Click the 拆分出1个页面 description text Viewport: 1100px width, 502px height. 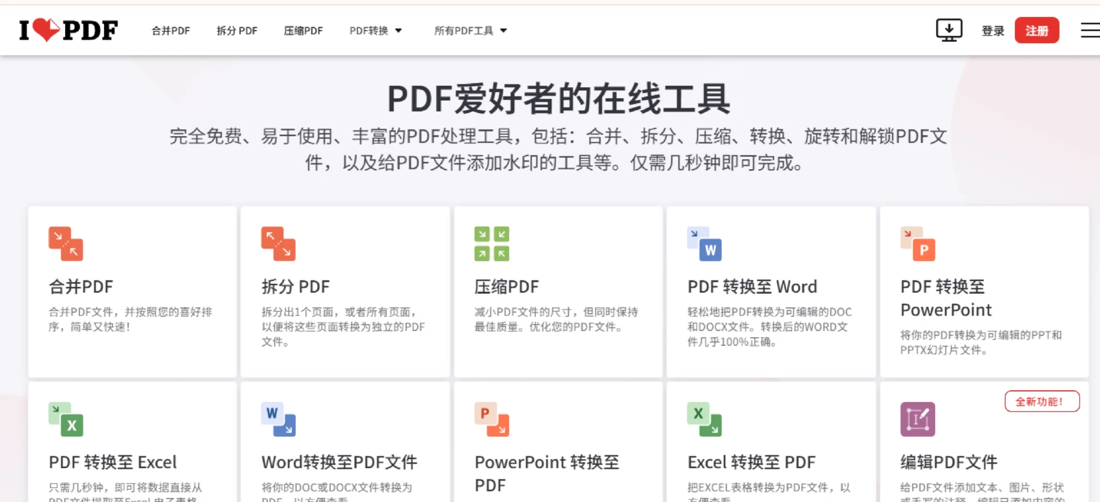[x=343, y=326]
